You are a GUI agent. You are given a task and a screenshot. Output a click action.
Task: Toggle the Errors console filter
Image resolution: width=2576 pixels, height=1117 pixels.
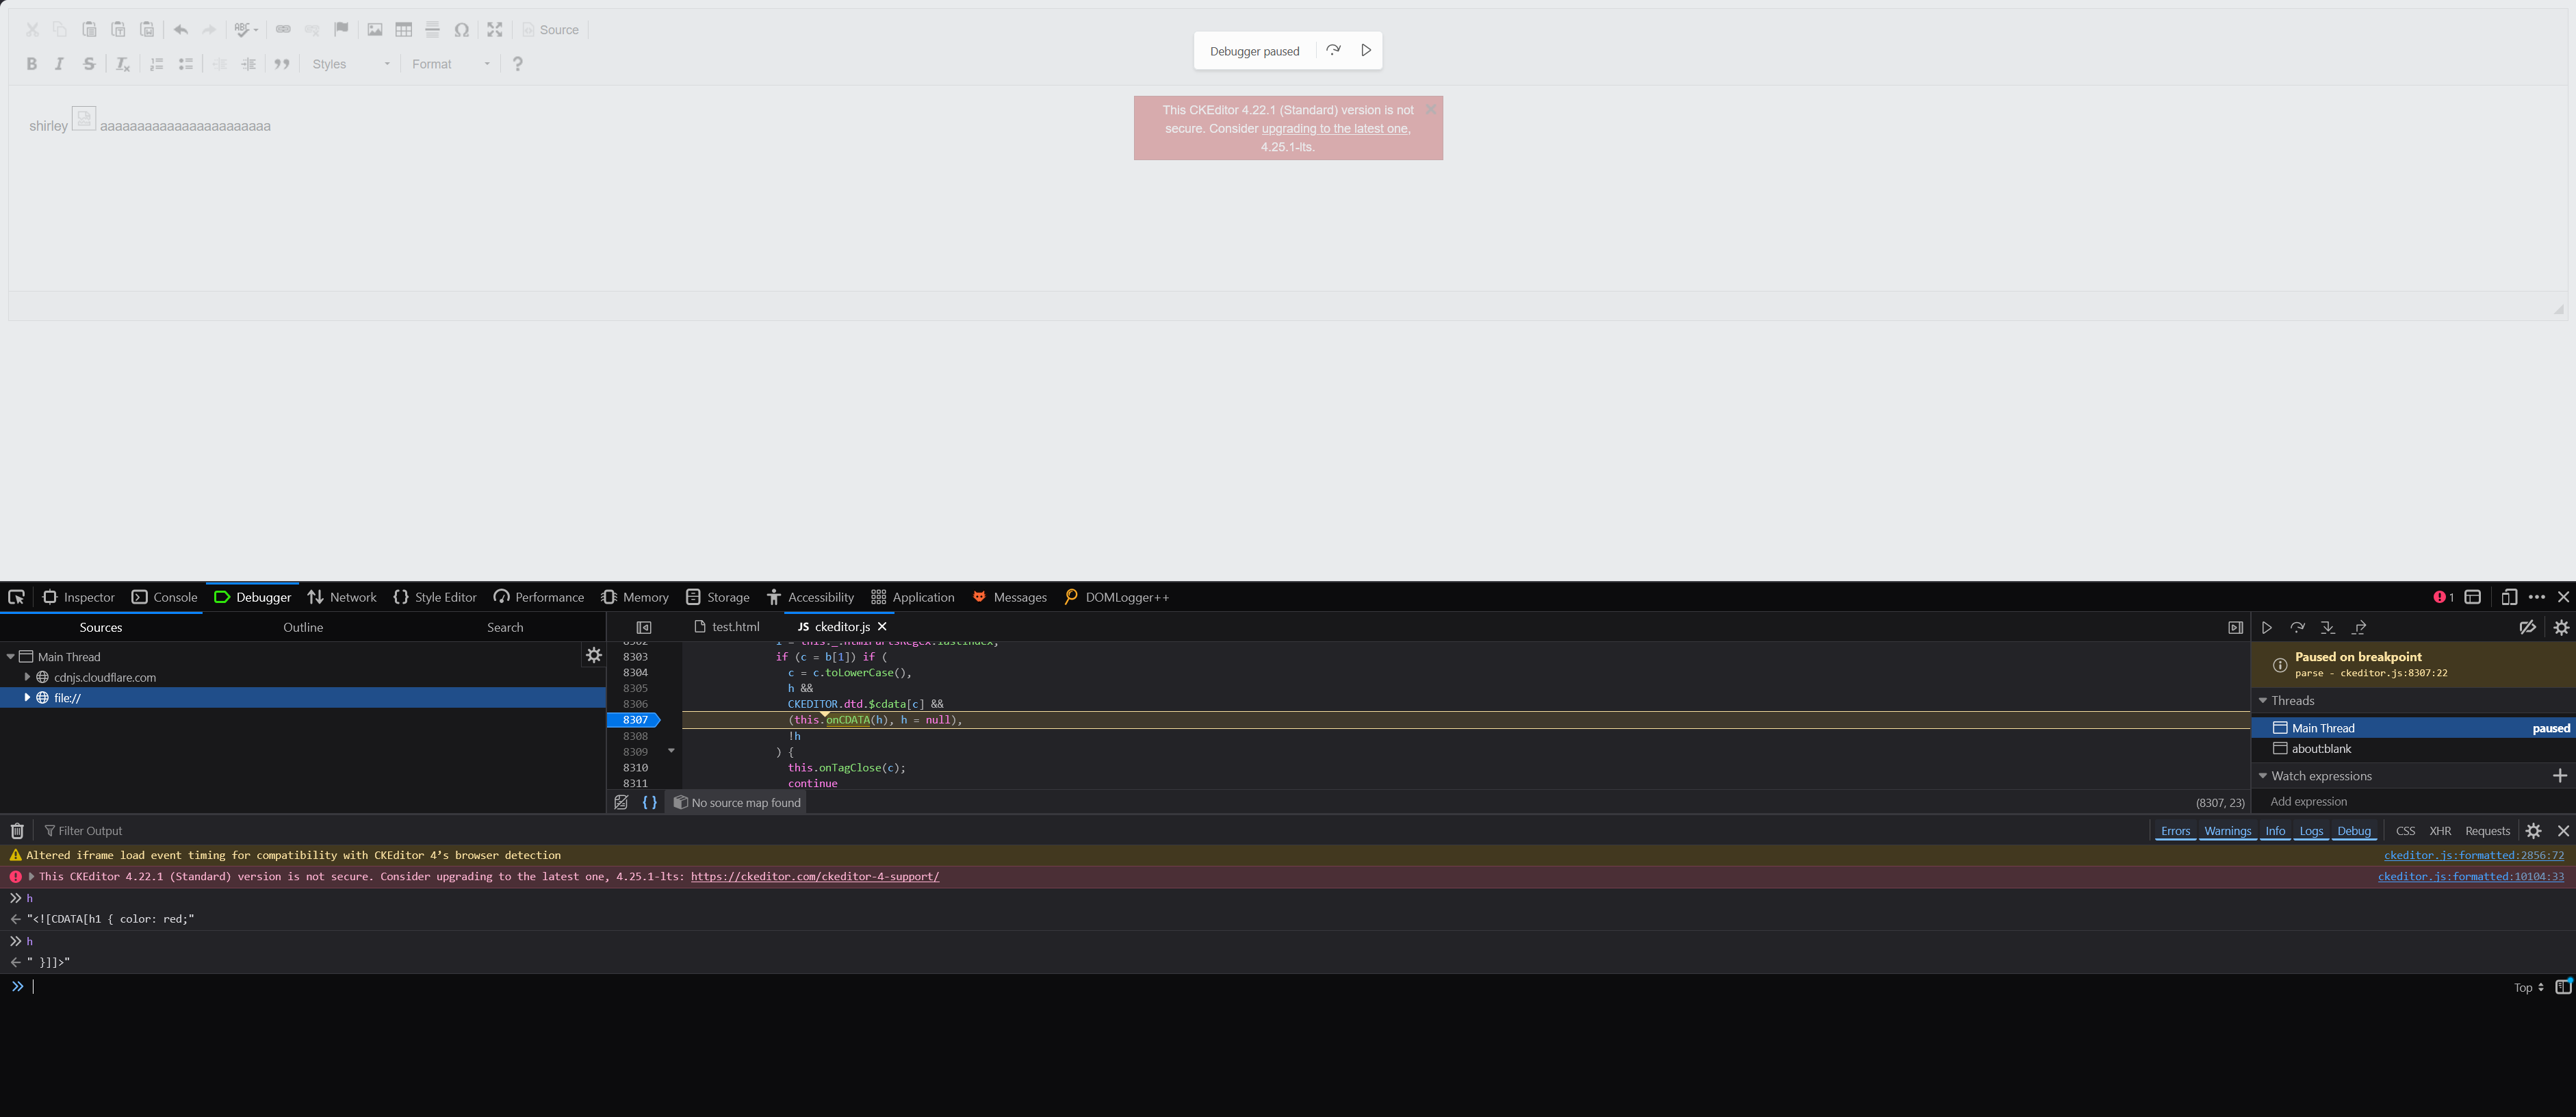coord(2175,830)
